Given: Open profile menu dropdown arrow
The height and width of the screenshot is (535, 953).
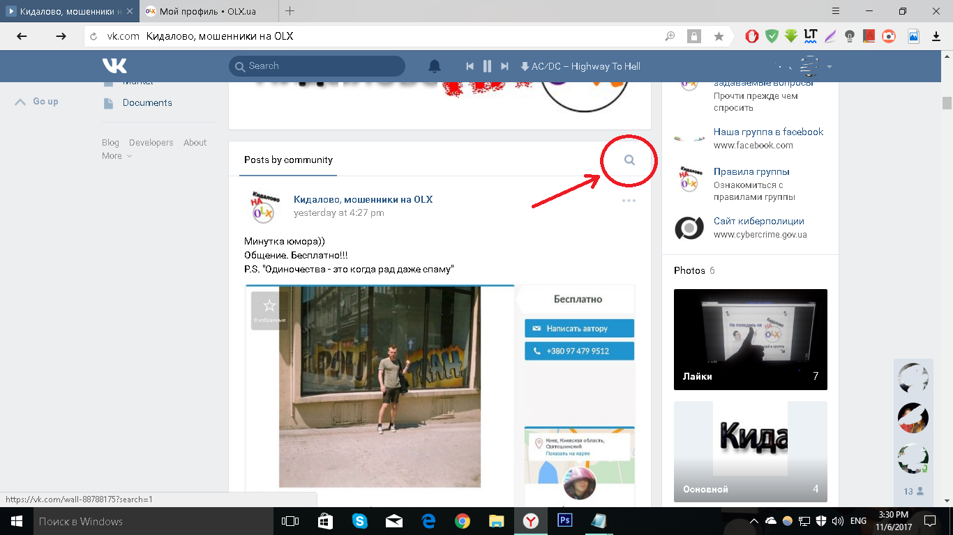Looking at the screenshot, I should pos(830,67).
